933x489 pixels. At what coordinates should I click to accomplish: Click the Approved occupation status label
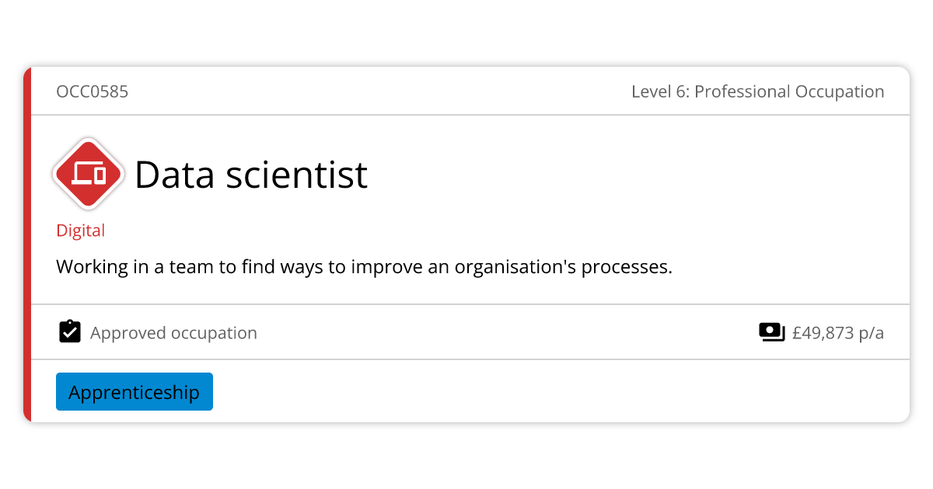(173, 333)
